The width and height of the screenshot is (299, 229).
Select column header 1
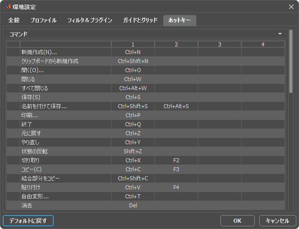point(133,44)
